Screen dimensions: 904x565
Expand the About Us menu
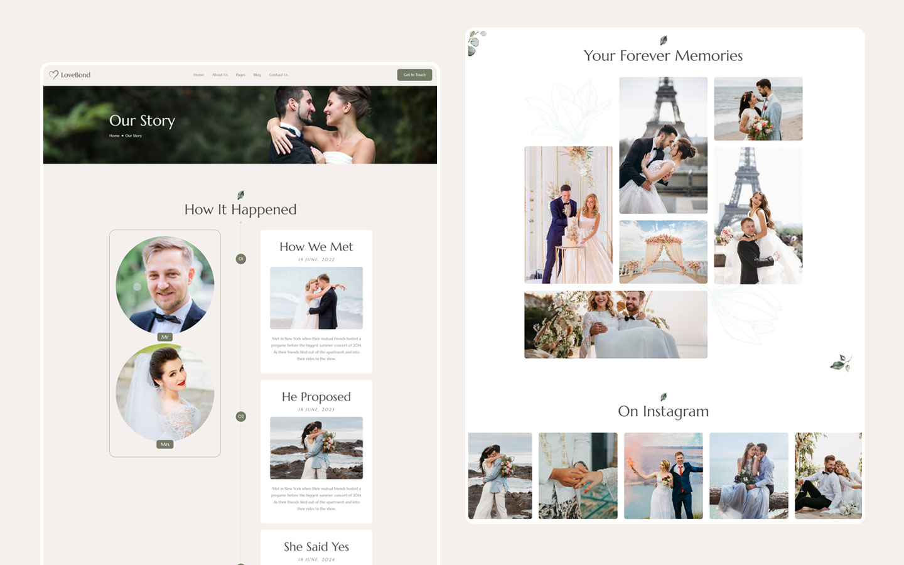(x=220, y=75)
